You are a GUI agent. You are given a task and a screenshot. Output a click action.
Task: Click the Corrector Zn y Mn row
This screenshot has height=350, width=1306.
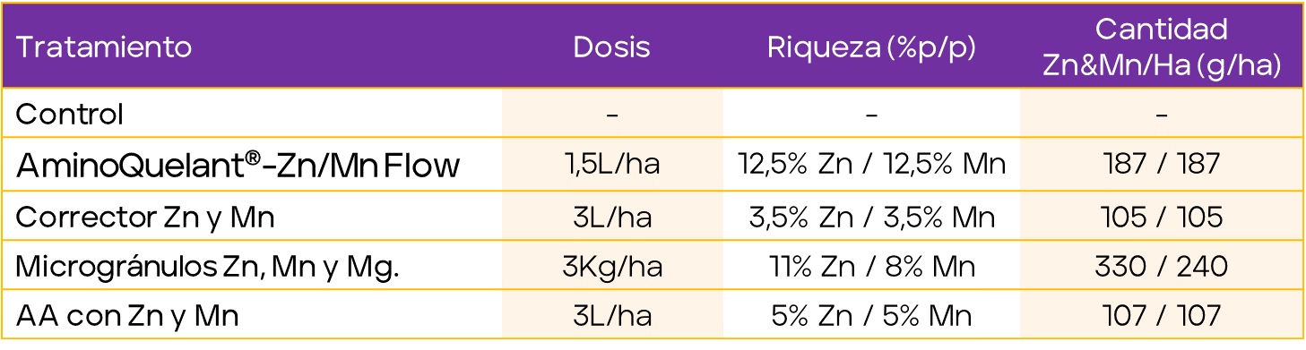point(653,217)
